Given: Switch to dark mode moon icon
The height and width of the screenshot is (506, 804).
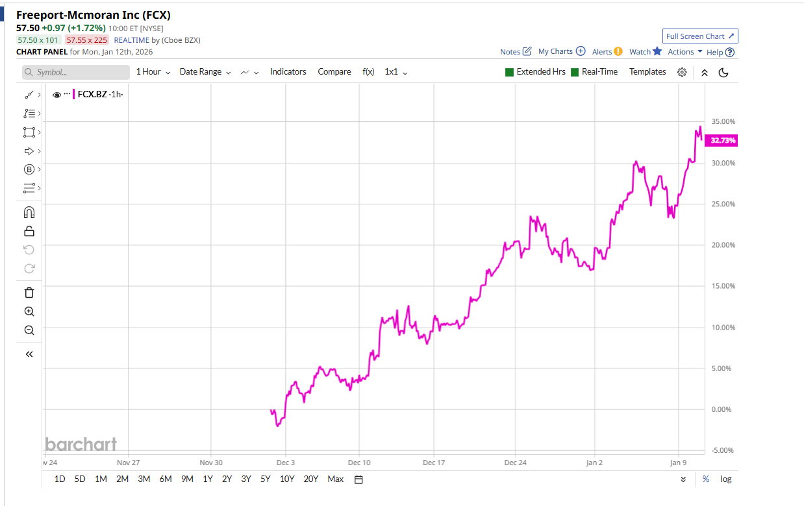Looking at the screenshot, I should pos(723,72).
